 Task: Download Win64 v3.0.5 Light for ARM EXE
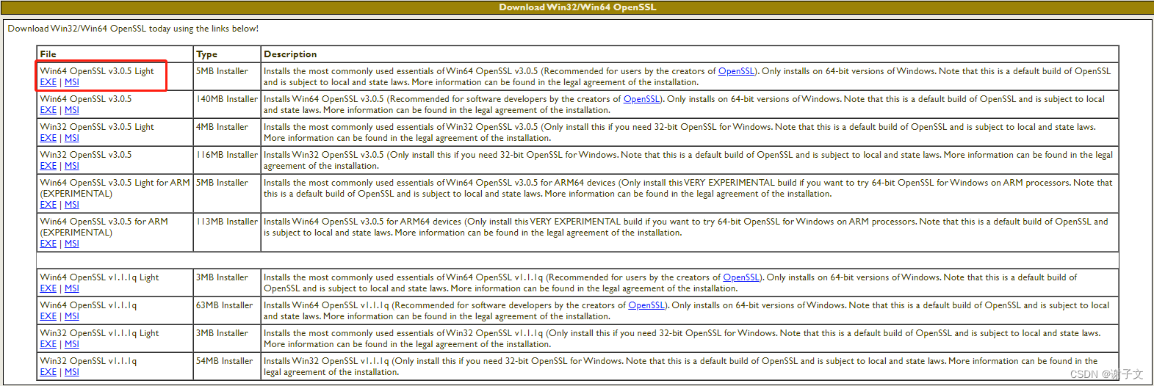(48, 205)
